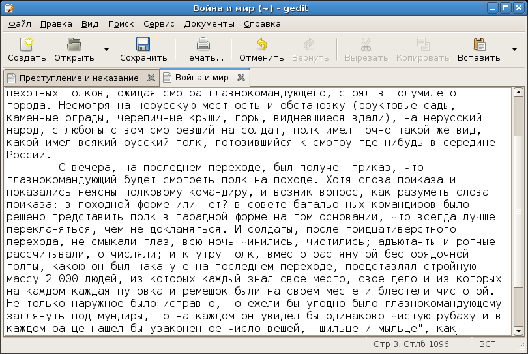Click the ВСТ insert mode indicator
Image resolution: width=528 pixels, height=354 pixels.
(487, 344)
